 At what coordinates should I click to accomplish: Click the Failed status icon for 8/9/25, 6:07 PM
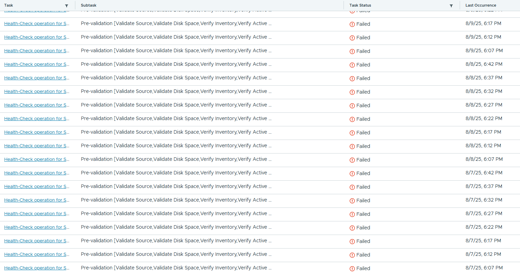[352, 52]
